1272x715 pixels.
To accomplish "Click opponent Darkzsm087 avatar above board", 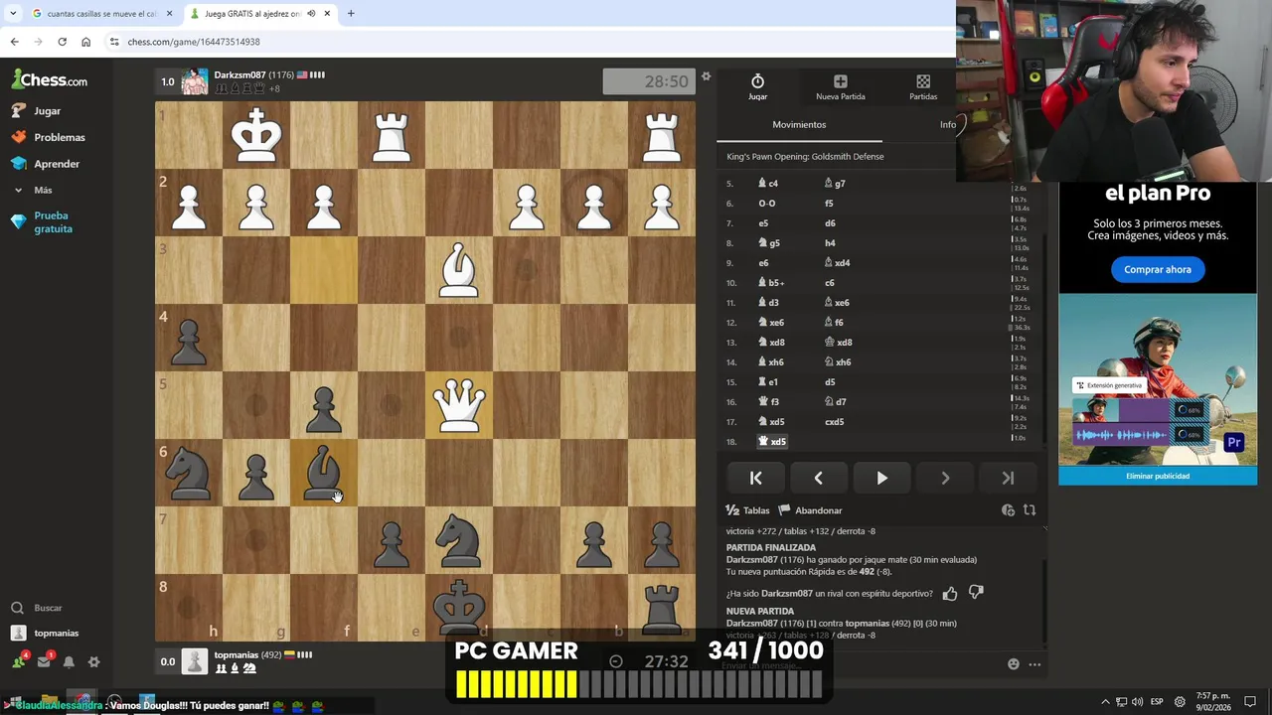I will tap(195, 81).
